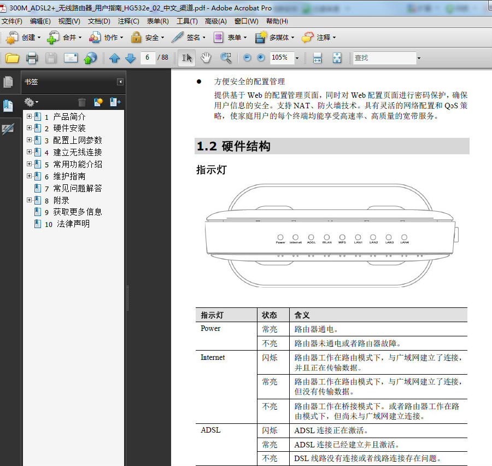The image size is (492, 466).
Task: Open the find options dropdown arrow
Action: point(419,58)
